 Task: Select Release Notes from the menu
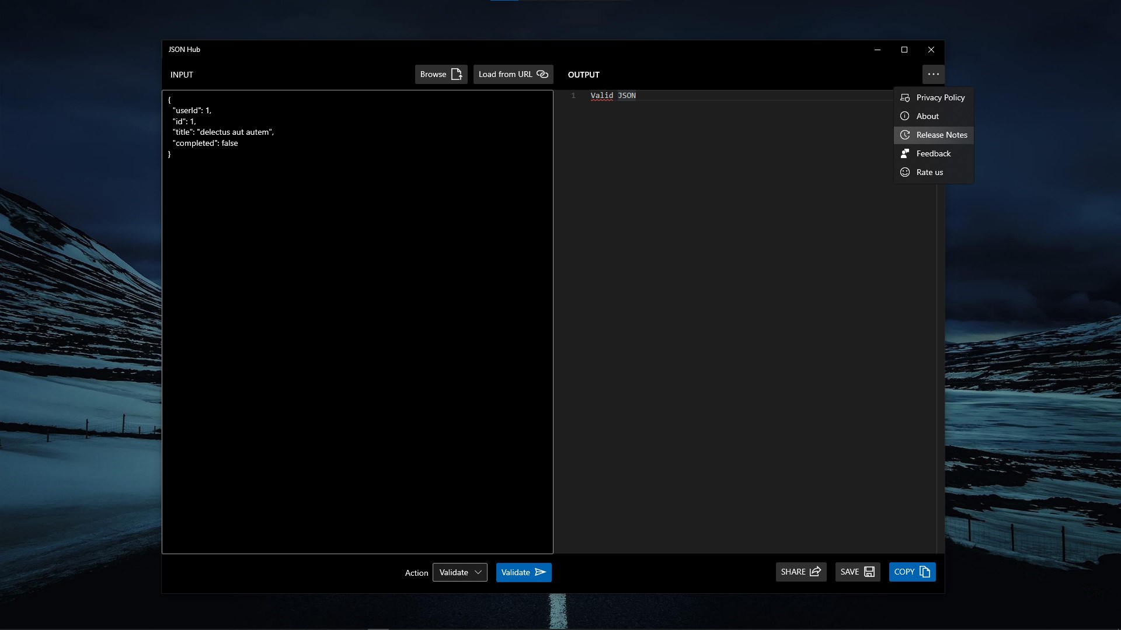click(941, 135)
